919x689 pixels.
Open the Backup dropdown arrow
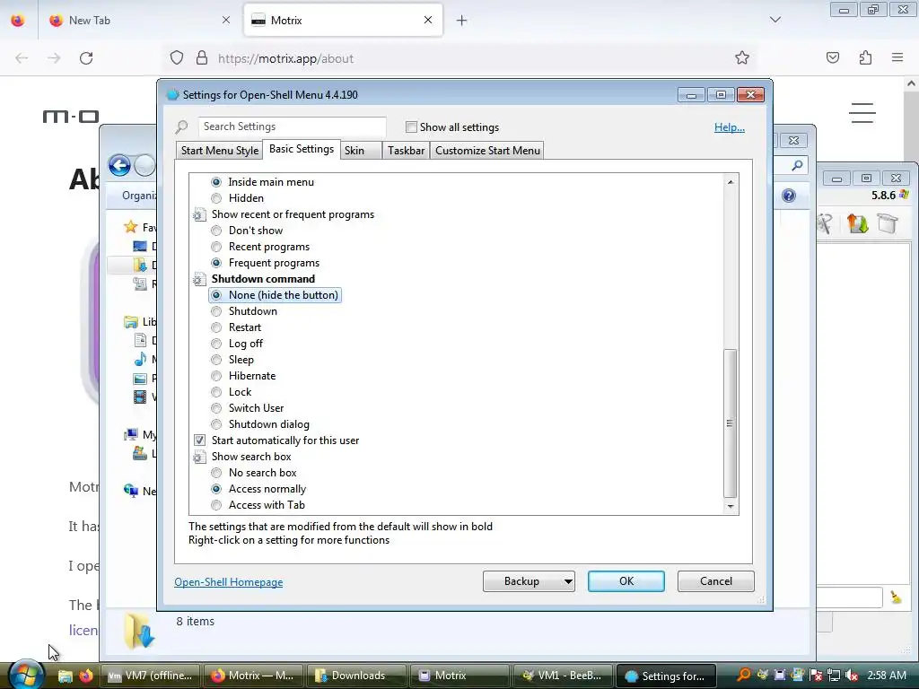(x=567, y=581)
